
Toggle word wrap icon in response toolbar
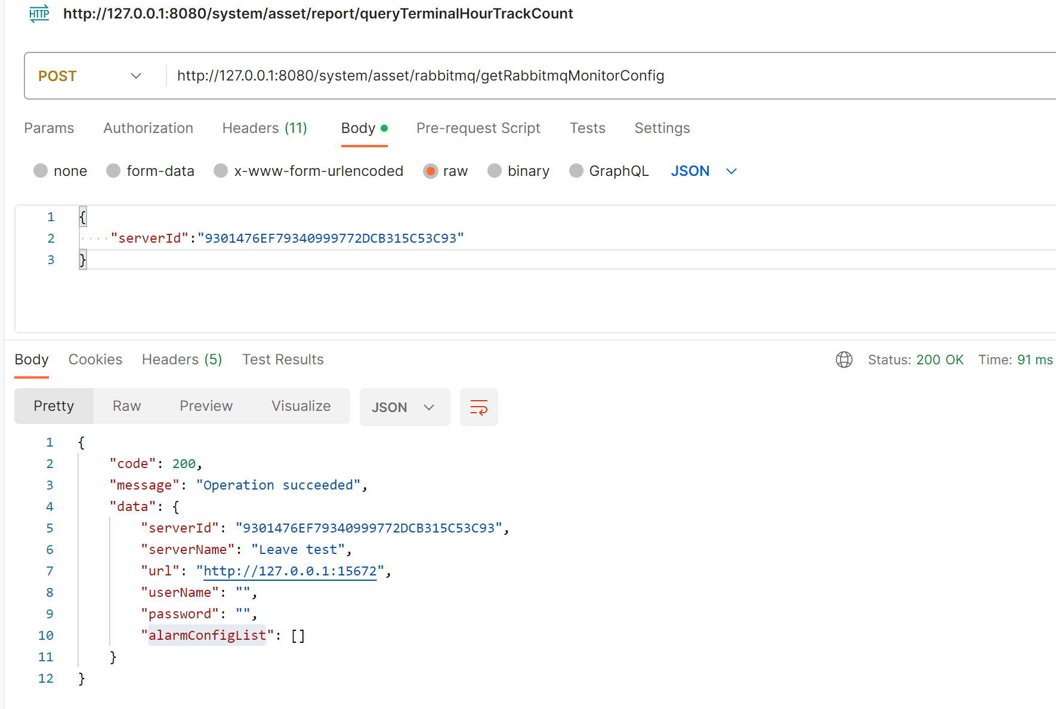click(x=478, y=407)
